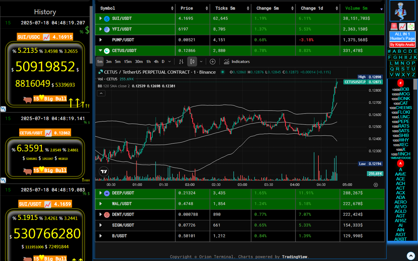Open chart settings gear on time axis

[376, 185]
